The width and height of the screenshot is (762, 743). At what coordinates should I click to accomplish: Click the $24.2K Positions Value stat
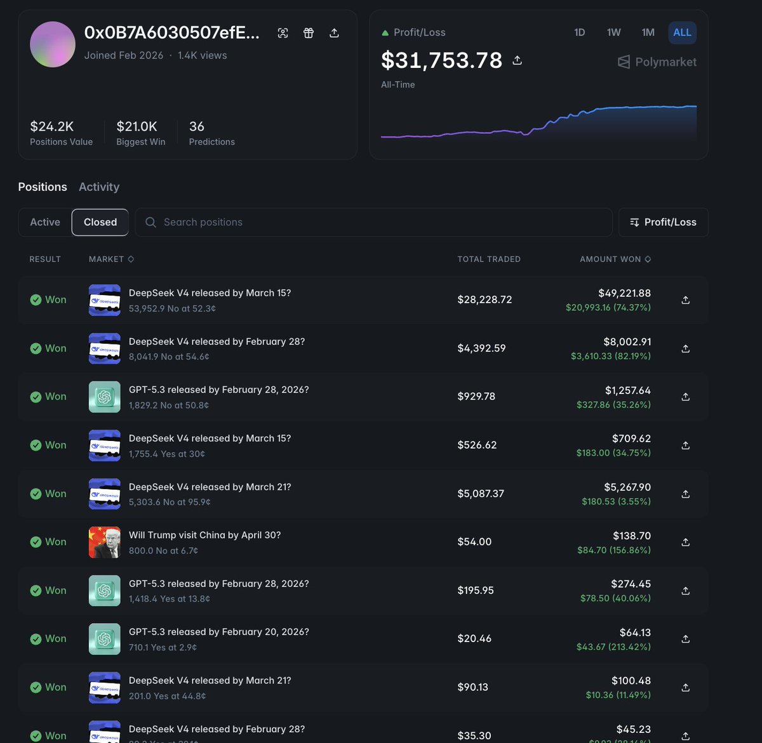tap(61, 133)
